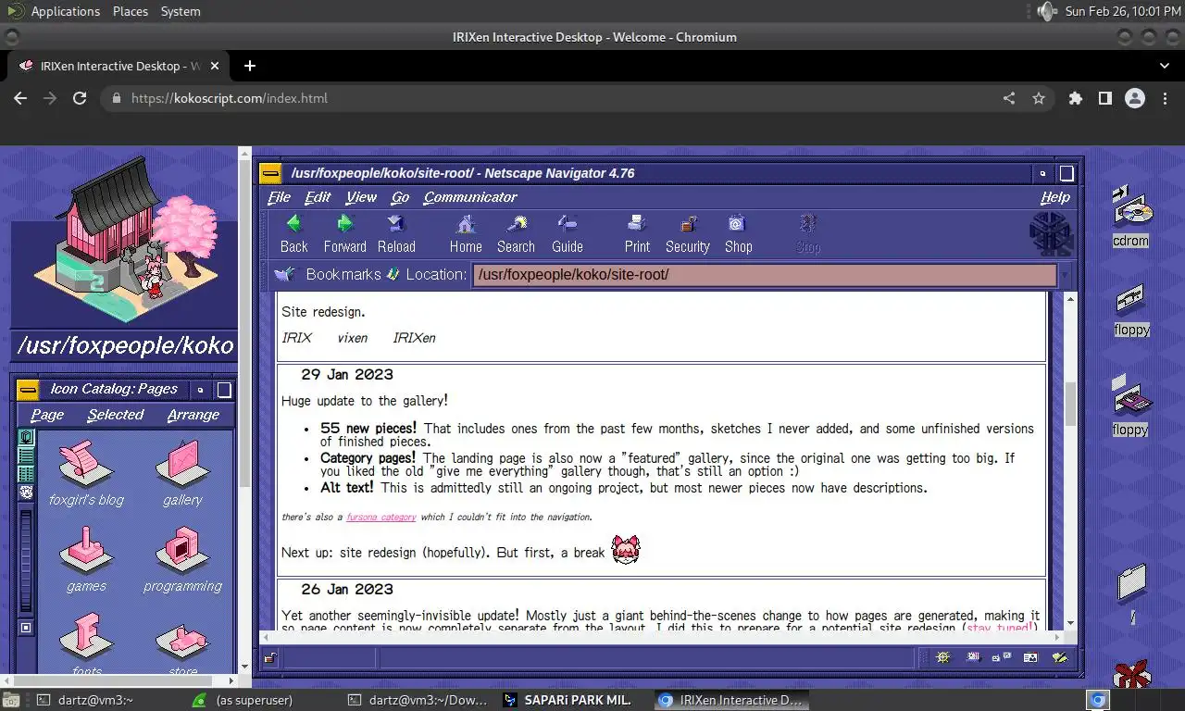Open the Guide toolbar item
The width and height of the screenshot is (1185, 711).
pos(567,233)
